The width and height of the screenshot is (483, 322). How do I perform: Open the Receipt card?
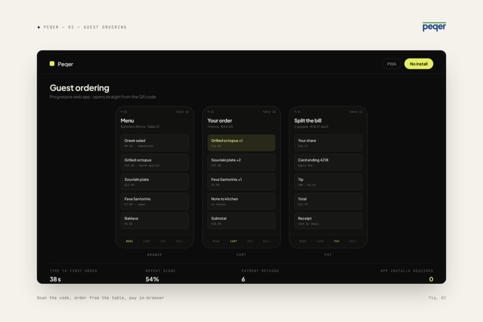[328, 221]
